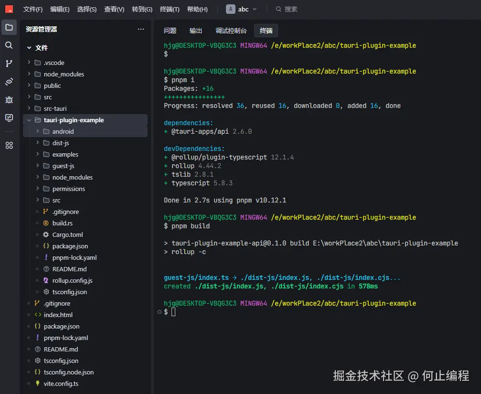481x394 pixels.
Task: Collapse the 文件 section chevron
Action: coord(29,48)
